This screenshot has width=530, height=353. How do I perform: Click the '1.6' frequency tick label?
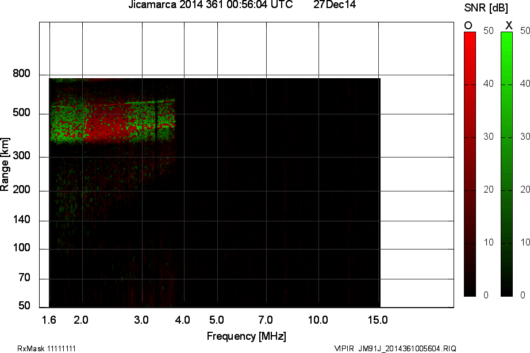pos(49,320)
